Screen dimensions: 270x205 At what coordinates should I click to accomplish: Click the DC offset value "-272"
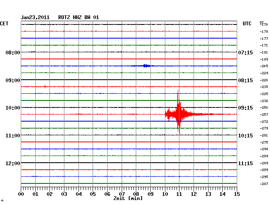tap(264, 122)
